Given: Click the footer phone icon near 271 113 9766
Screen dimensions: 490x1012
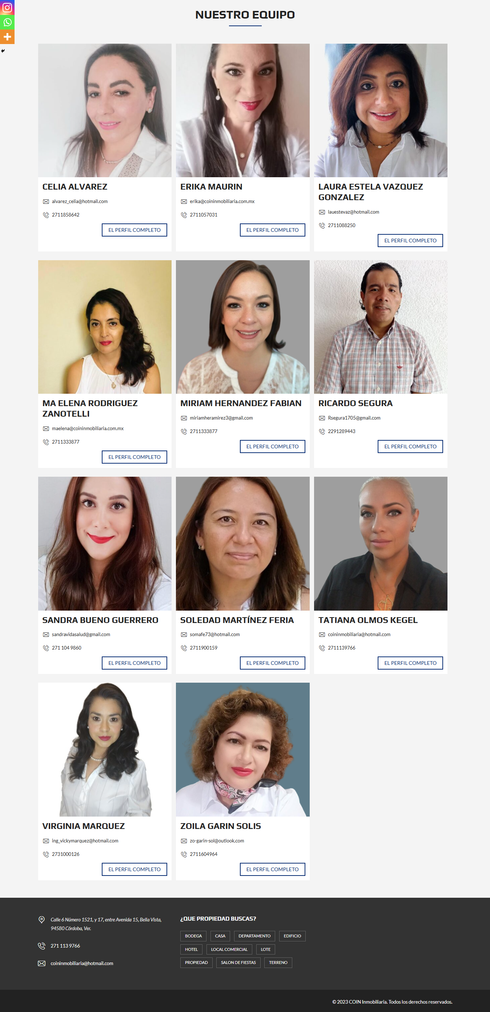Looking at the screenshot, I should [x=41, y=946].
